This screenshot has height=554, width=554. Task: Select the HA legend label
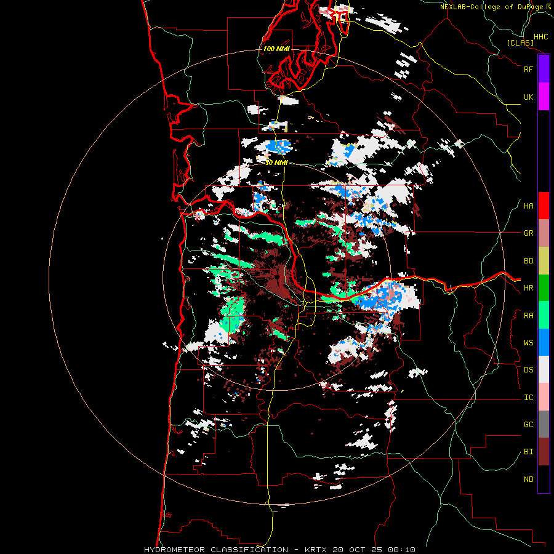point(528,206)
